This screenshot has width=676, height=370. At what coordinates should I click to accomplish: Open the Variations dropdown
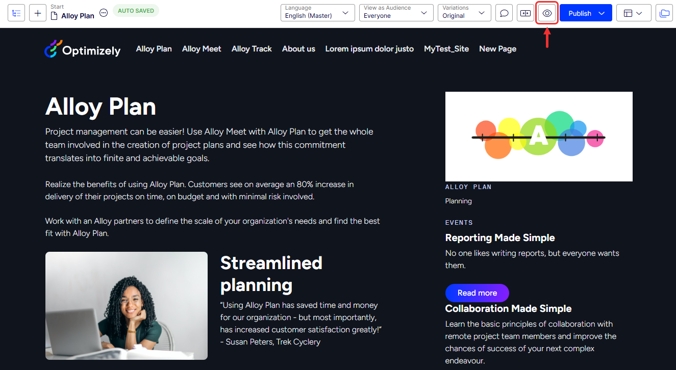pos(464,13)
